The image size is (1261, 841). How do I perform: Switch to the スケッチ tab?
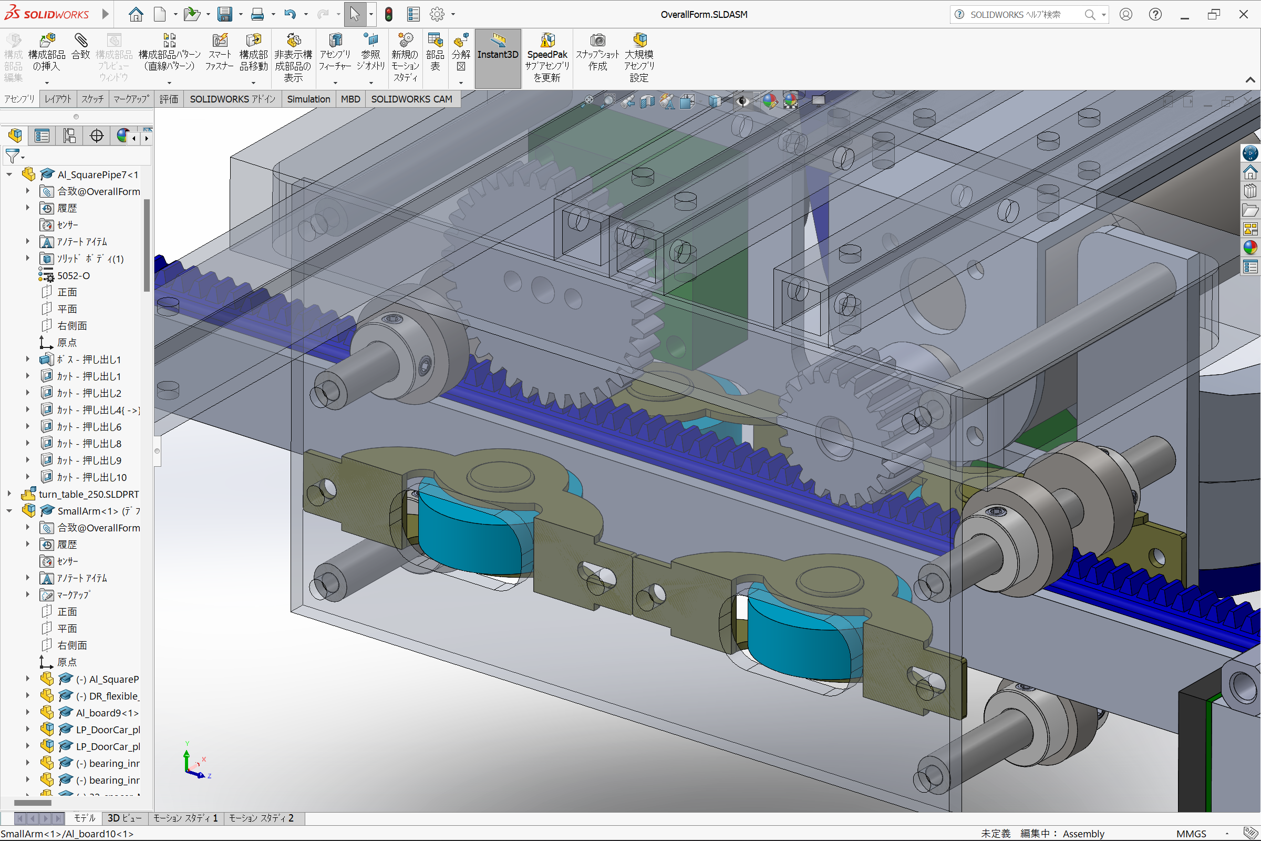(93, 99)
